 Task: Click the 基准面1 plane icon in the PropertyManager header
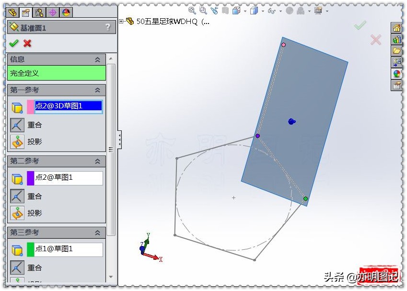[13, 27]
